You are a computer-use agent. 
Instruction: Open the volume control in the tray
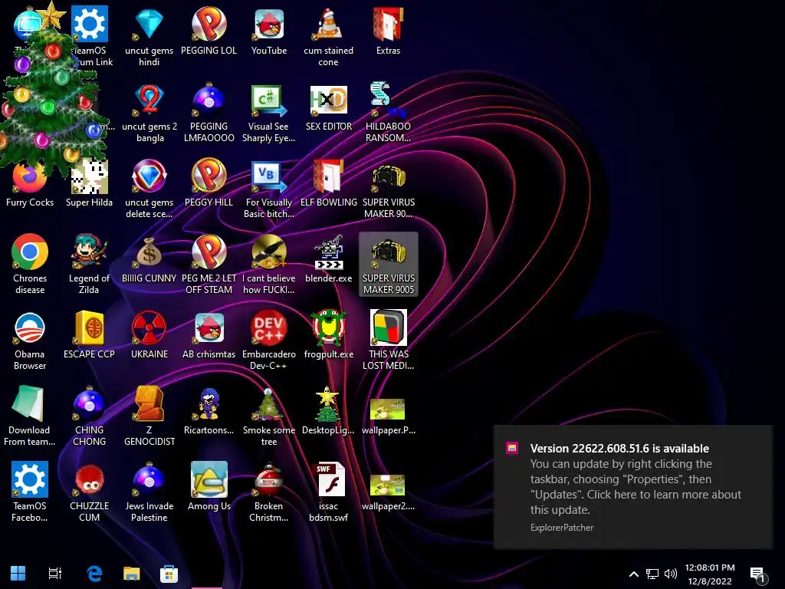pyautogui.click(x=670, y=574)
